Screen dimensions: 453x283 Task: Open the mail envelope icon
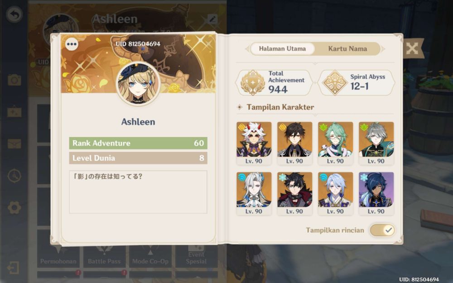pos(14,144)
